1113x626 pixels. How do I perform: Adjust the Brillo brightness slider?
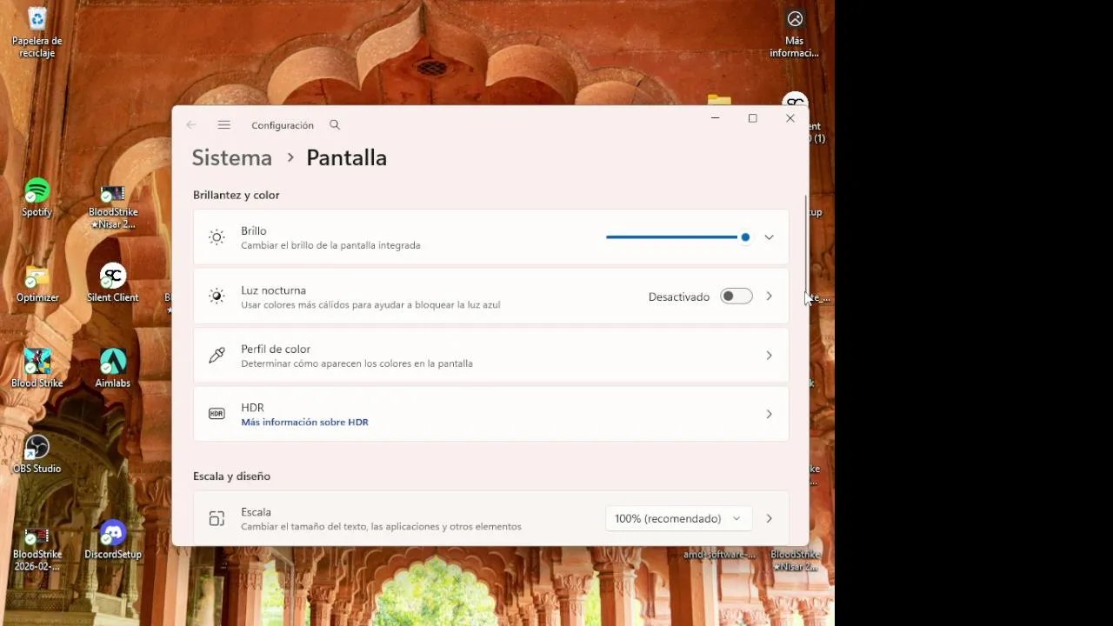tap(678, 237)
